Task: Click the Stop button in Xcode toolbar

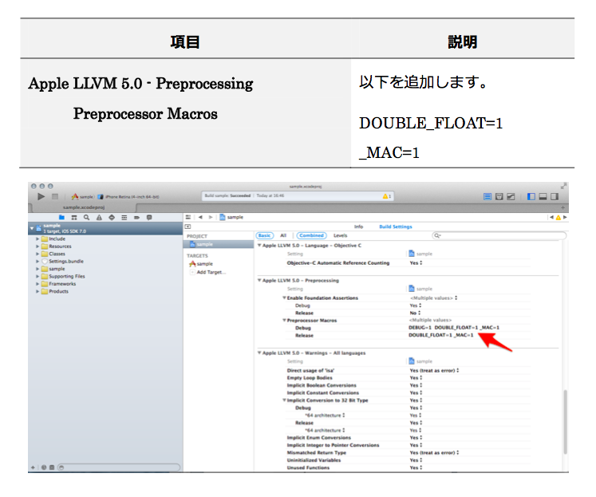Action: tap(55, 196)
